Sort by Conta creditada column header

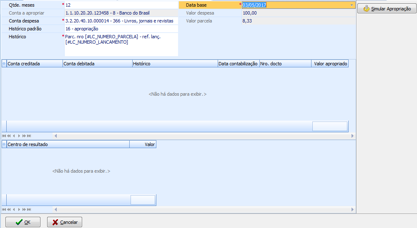pyautogui.click(x=35, y=64)
